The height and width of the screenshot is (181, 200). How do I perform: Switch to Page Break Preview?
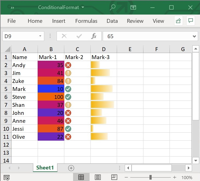tap(114, 177)
